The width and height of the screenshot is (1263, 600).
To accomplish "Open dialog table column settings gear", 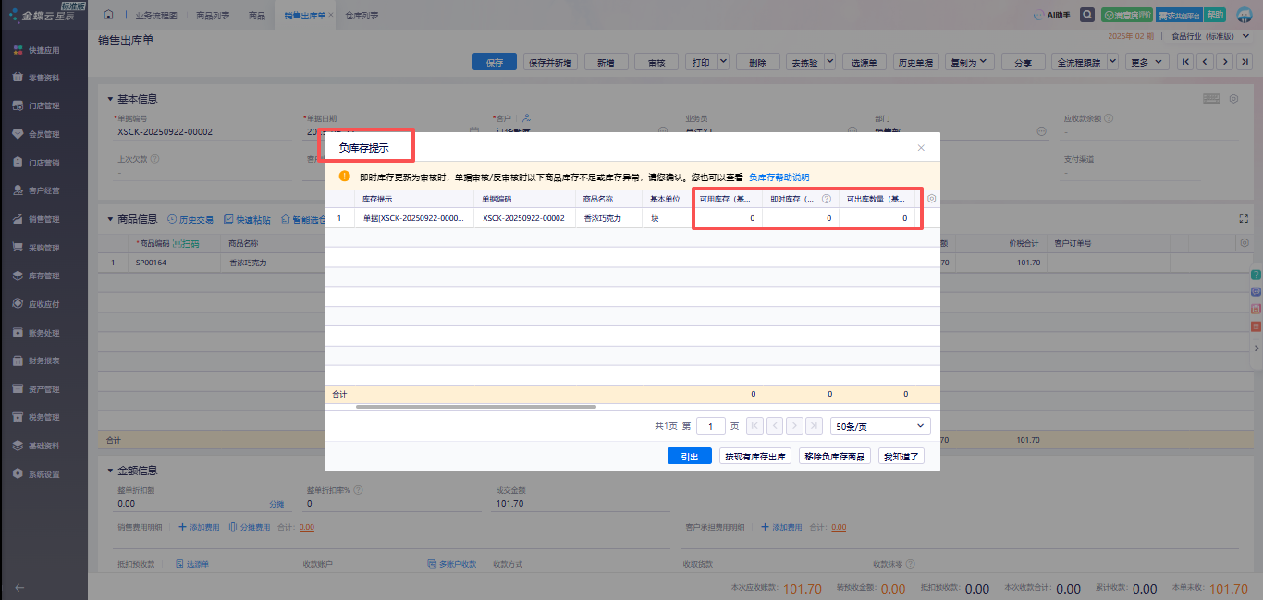I will point(931,199).
